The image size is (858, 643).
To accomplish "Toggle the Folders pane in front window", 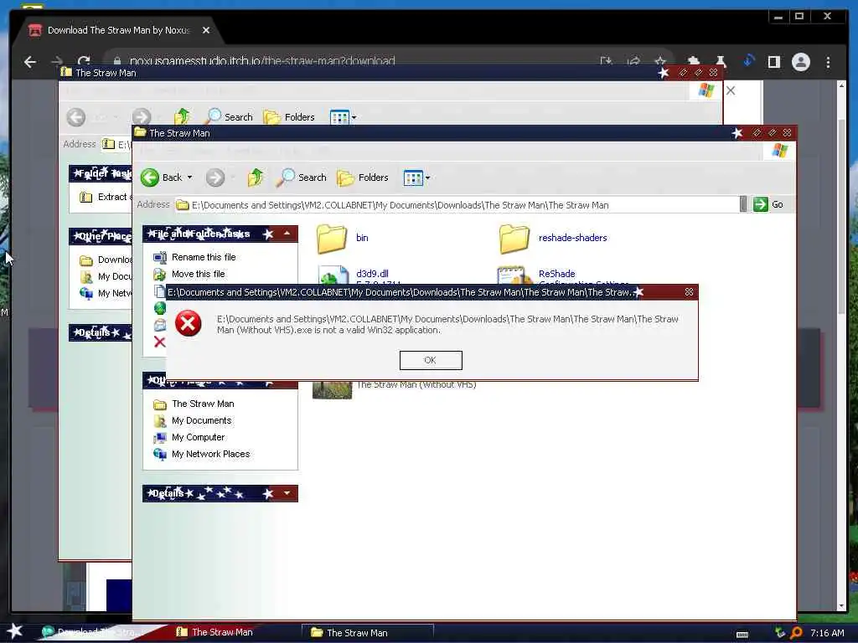I will [362, 177].
